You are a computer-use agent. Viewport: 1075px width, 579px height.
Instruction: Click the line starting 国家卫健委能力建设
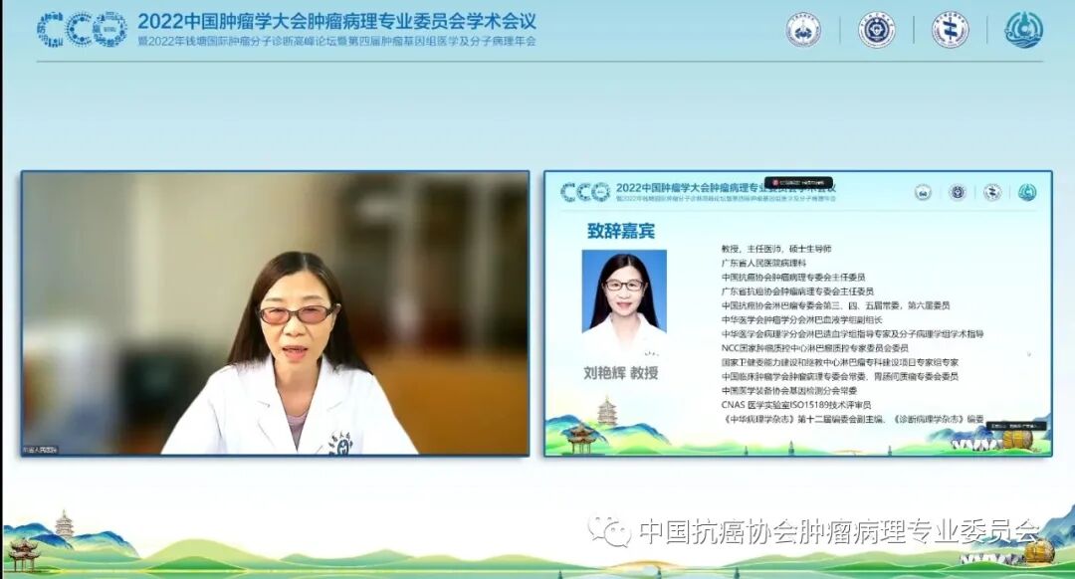tap(840, 362)
